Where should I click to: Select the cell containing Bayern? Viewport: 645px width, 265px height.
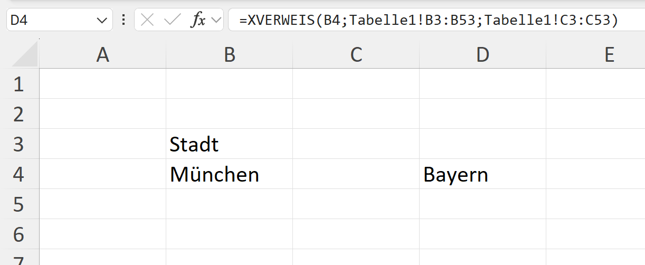[x=483, y=174]
